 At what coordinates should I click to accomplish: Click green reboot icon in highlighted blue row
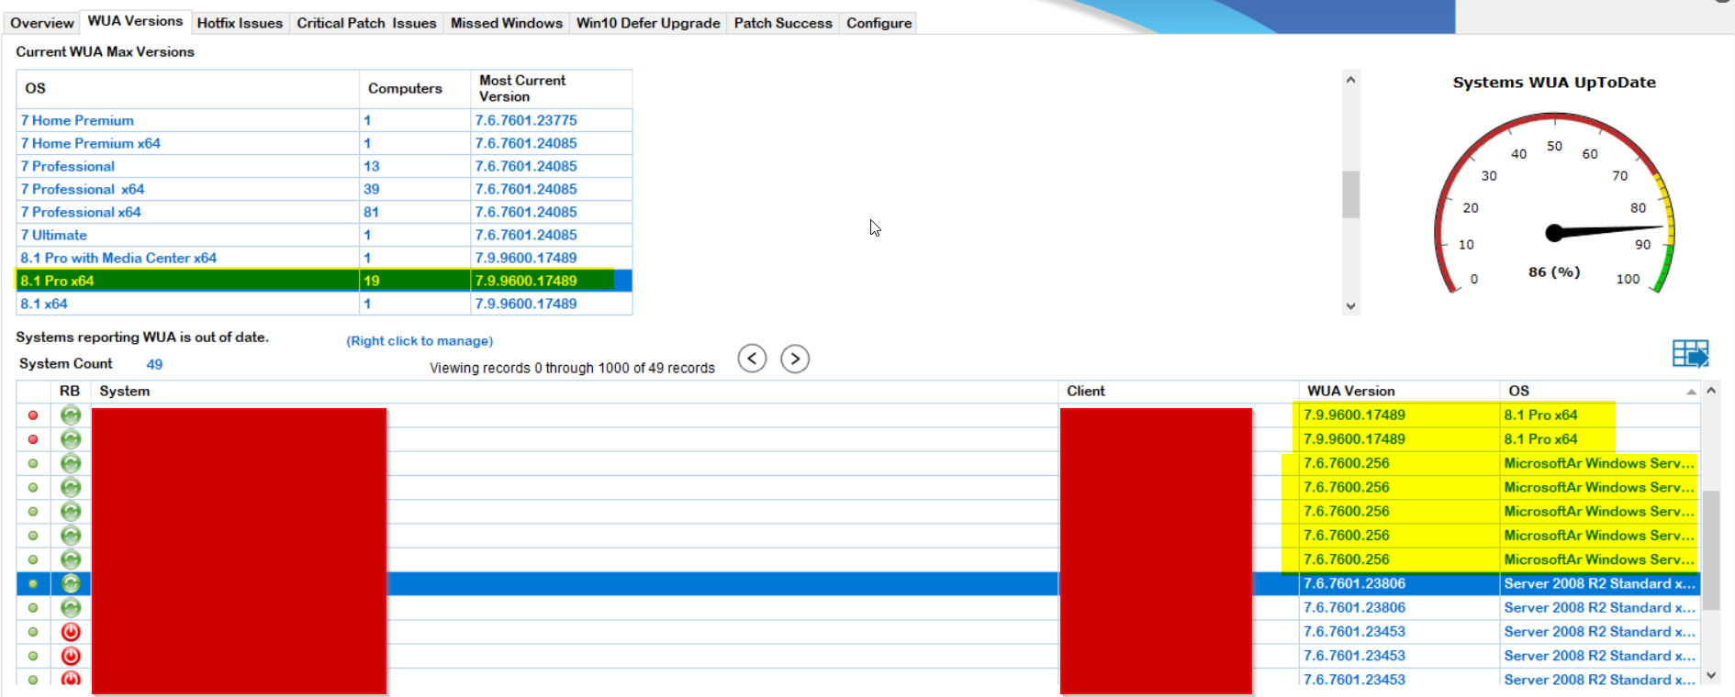point(71,583)
